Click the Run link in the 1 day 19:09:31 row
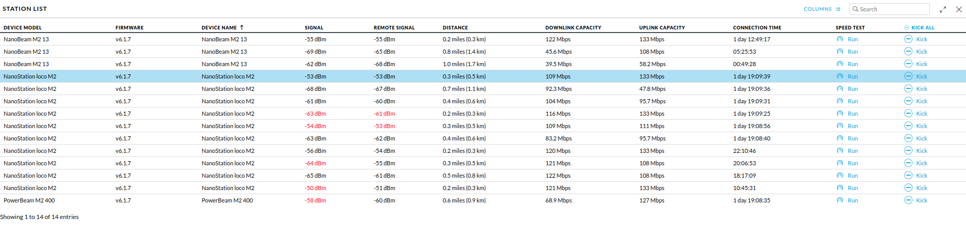This screenshot has height=235, width=966. pos(853,101)
